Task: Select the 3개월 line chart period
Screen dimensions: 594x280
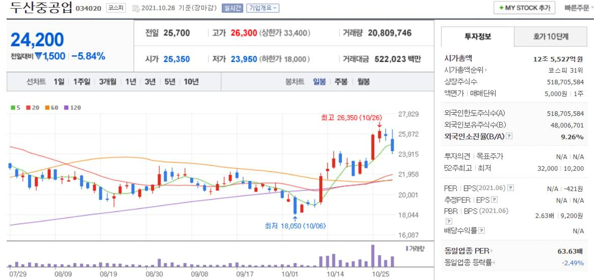Action: pyautogui.click(x=107, y=82)
